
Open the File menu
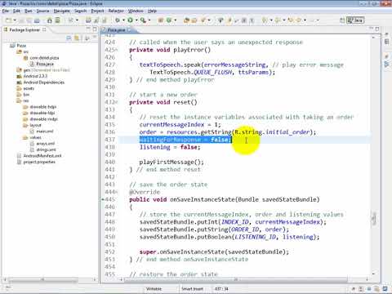pyautogui.click(x=6, y=11)
